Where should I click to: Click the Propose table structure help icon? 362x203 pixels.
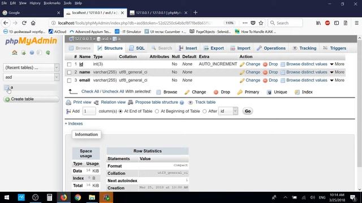pyautogui.click(x=182, y=103)
